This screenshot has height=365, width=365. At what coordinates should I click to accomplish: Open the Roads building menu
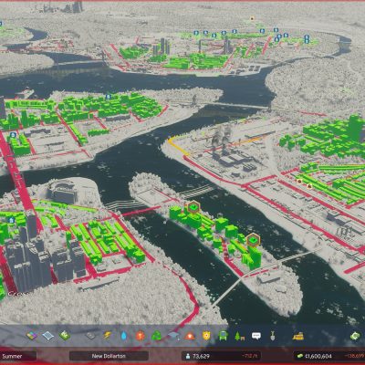point(90,336)
